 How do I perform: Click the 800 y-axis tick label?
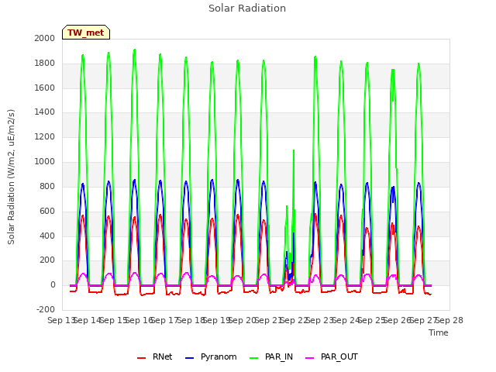tap(47, 186)
